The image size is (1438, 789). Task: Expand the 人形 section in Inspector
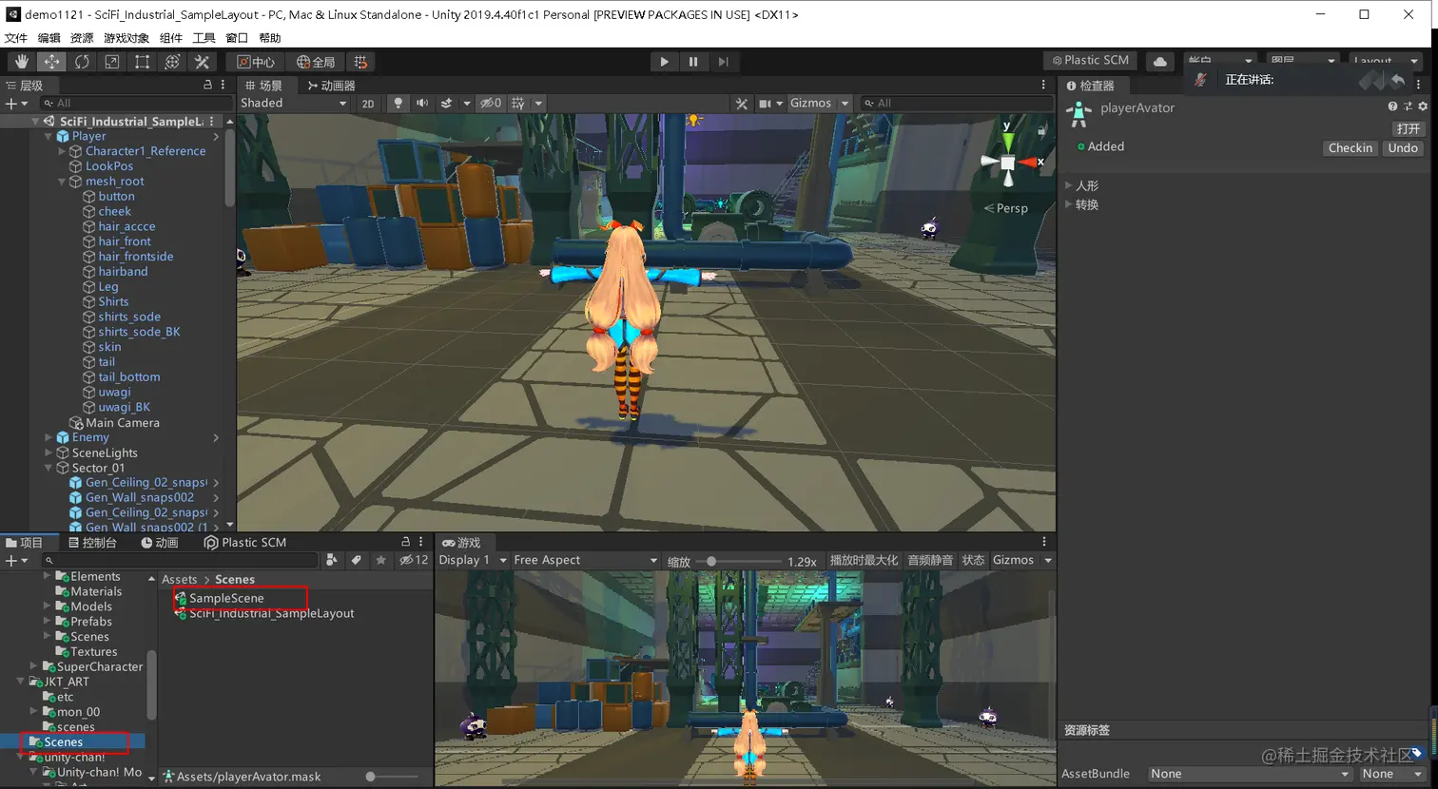click(1069, 185)
